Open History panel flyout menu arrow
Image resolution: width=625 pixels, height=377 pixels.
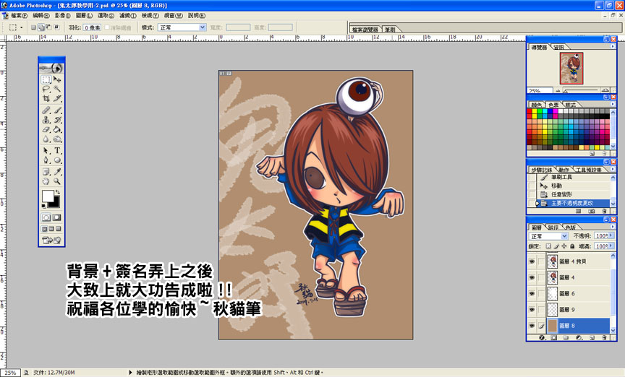point(613,169)
